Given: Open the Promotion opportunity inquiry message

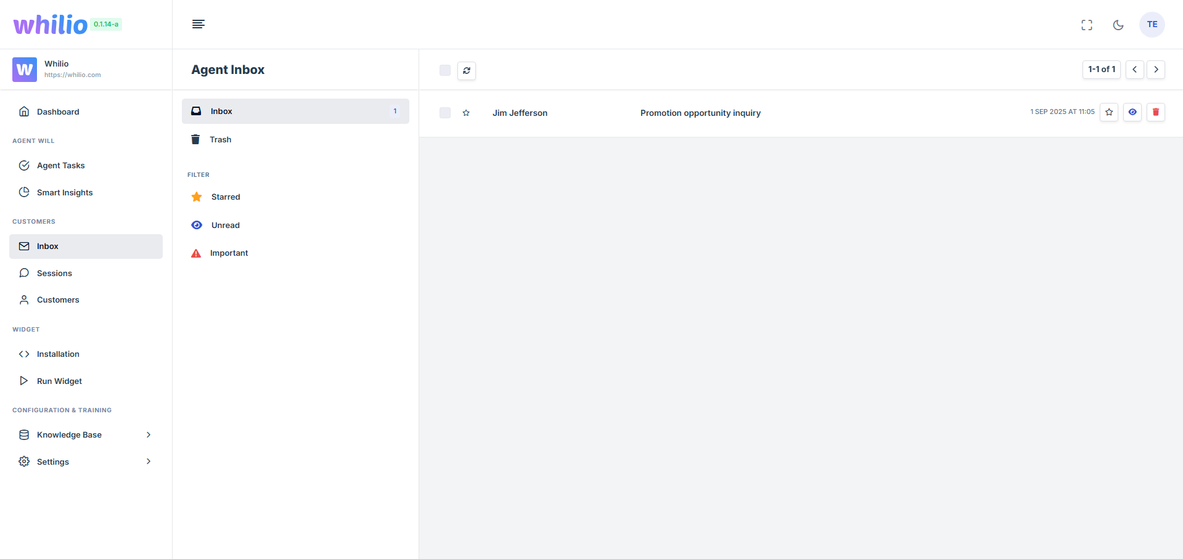Looking at the screenshot, I should click(700, 113).
